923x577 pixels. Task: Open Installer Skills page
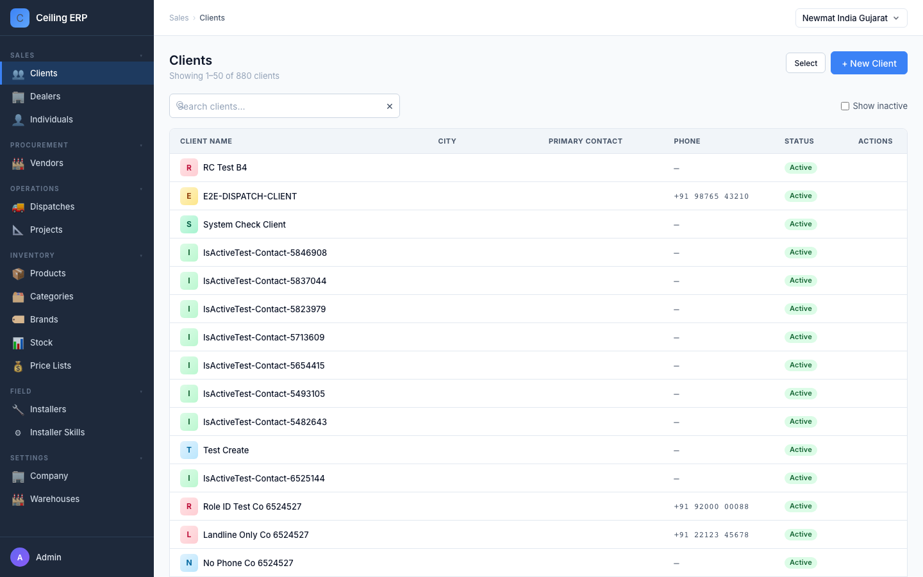coord(77,432)
